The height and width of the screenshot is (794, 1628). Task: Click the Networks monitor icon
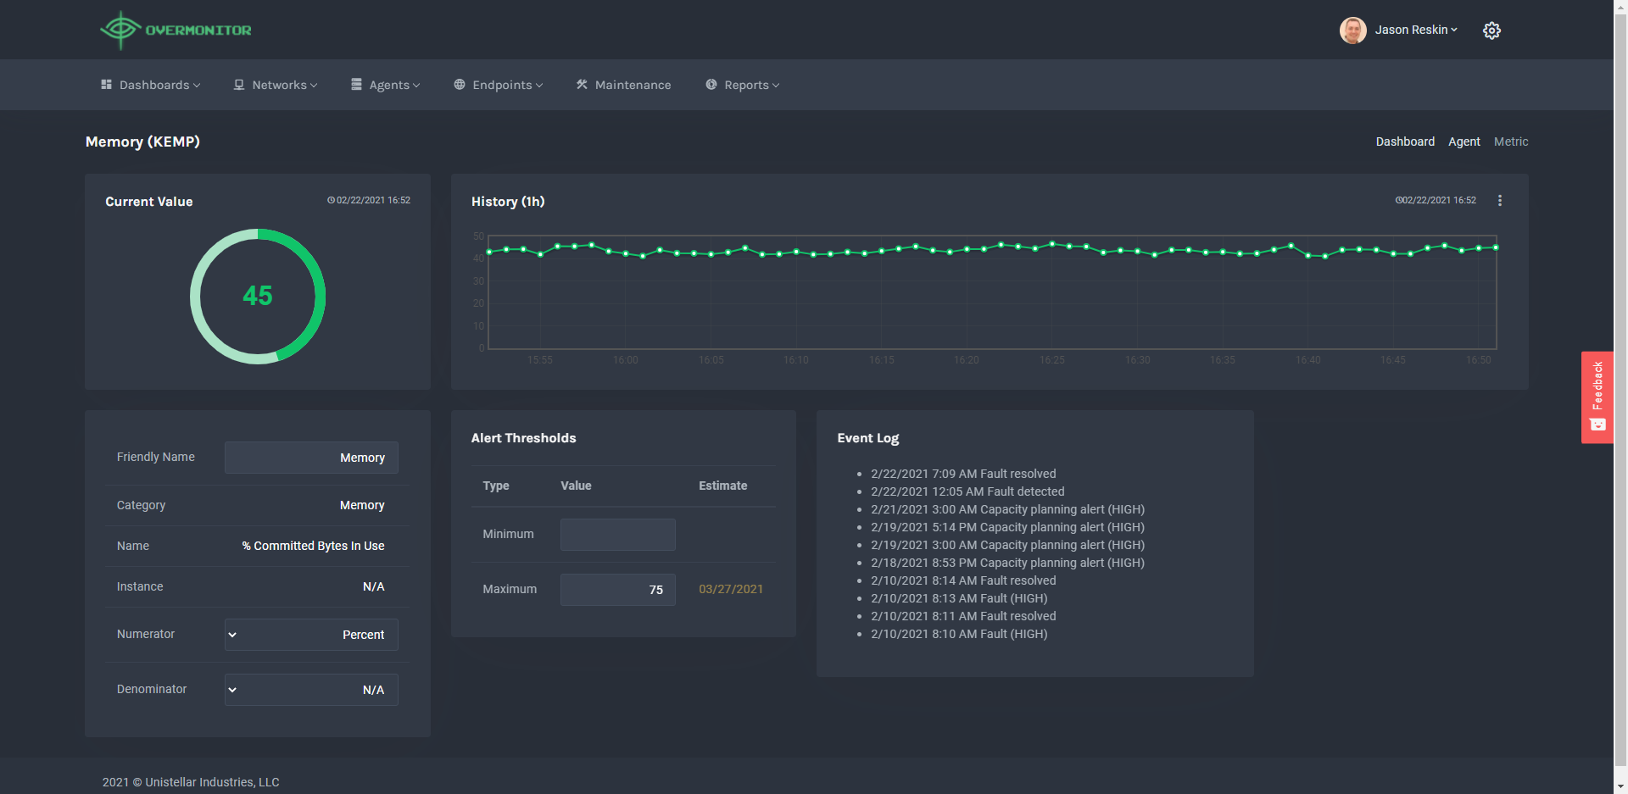pos(238,84)
